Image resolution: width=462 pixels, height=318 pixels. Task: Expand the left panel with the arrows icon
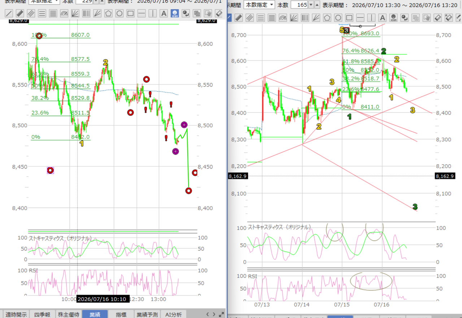pos(221,314)
